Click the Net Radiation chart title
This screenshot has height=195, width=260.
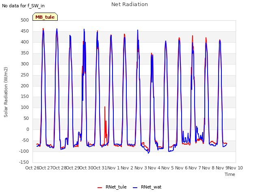click(x=130, y=4)
